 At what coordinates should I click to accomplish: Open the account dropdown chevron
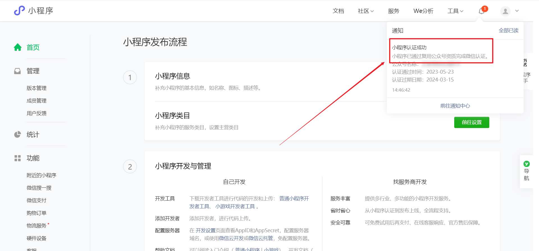[517, 11]
